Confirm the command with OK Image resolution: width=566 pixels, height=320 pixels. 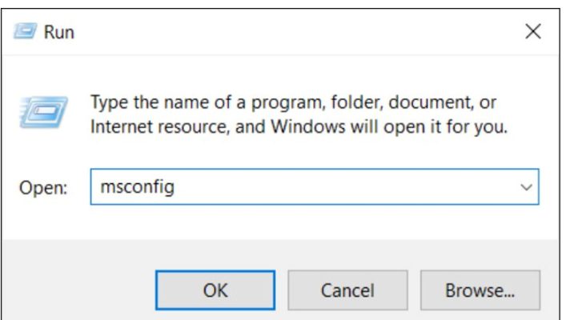215,290
